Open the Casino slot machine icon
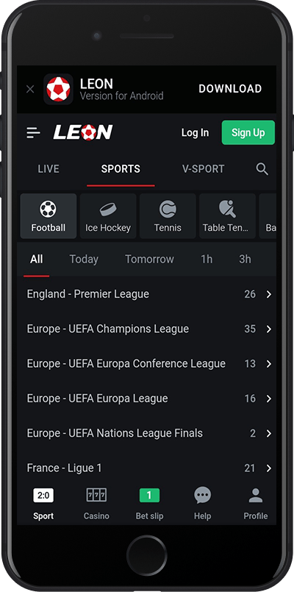This screenshot has height=592, width=294. (96, 495)
